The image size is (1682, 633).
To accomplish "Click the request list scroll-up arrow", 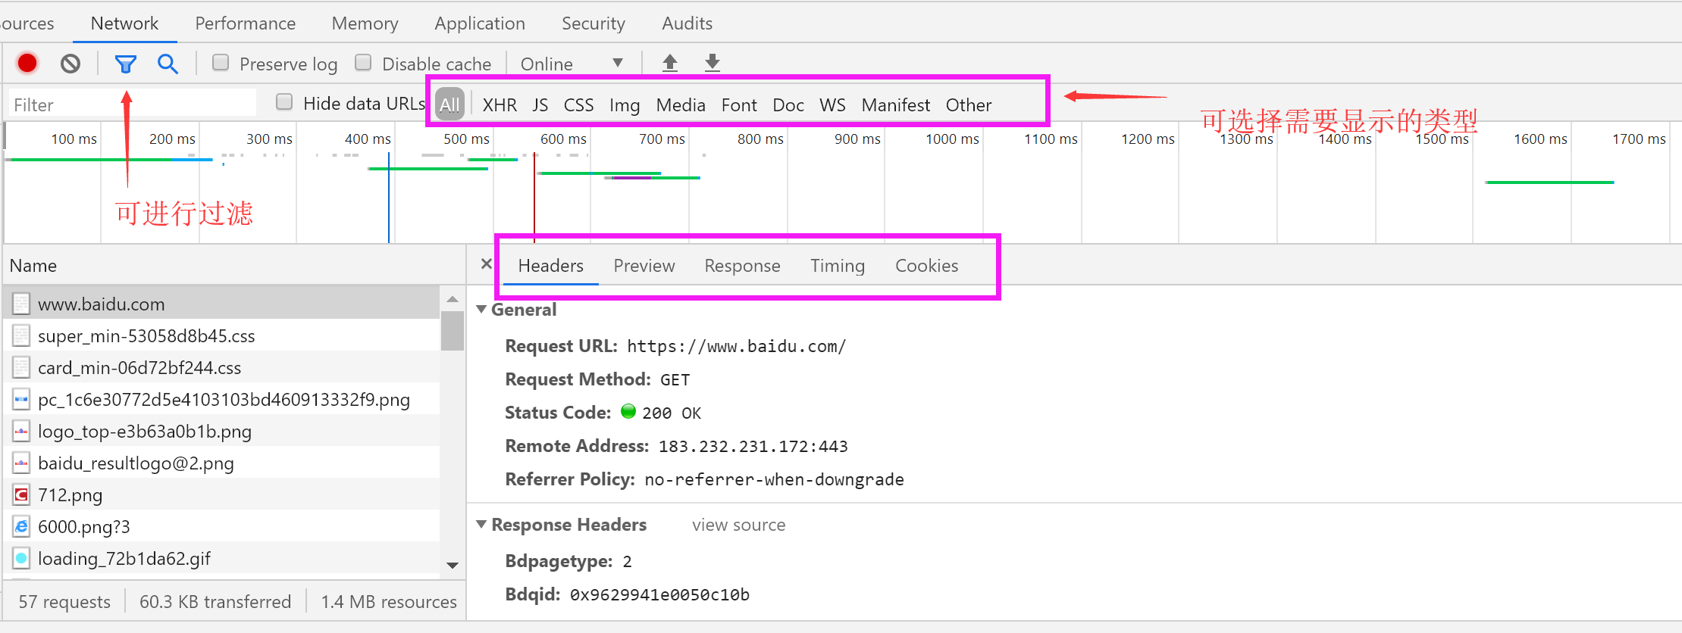I will click(x=453, y=299).
